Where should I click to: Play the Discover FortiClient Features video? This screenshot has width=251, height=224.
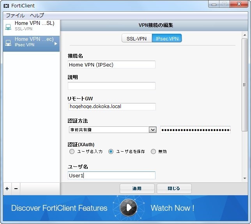coord(128,208)
